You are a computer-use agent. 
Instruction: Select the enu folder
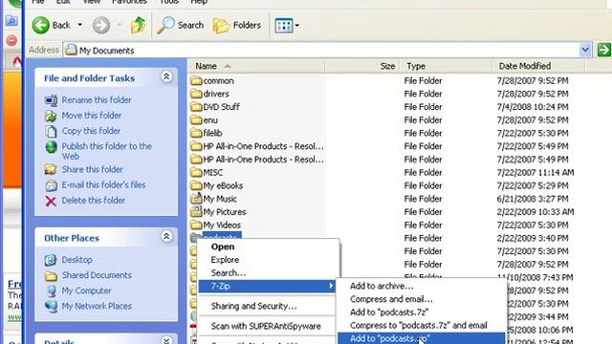(204, 120)
